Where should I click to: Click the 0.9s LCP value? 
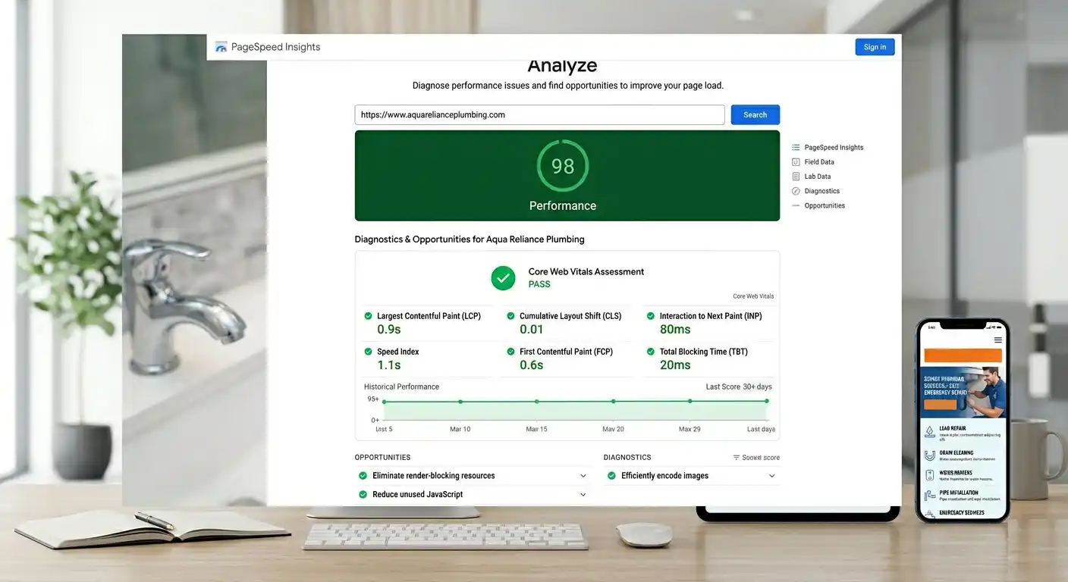(389, 330)
